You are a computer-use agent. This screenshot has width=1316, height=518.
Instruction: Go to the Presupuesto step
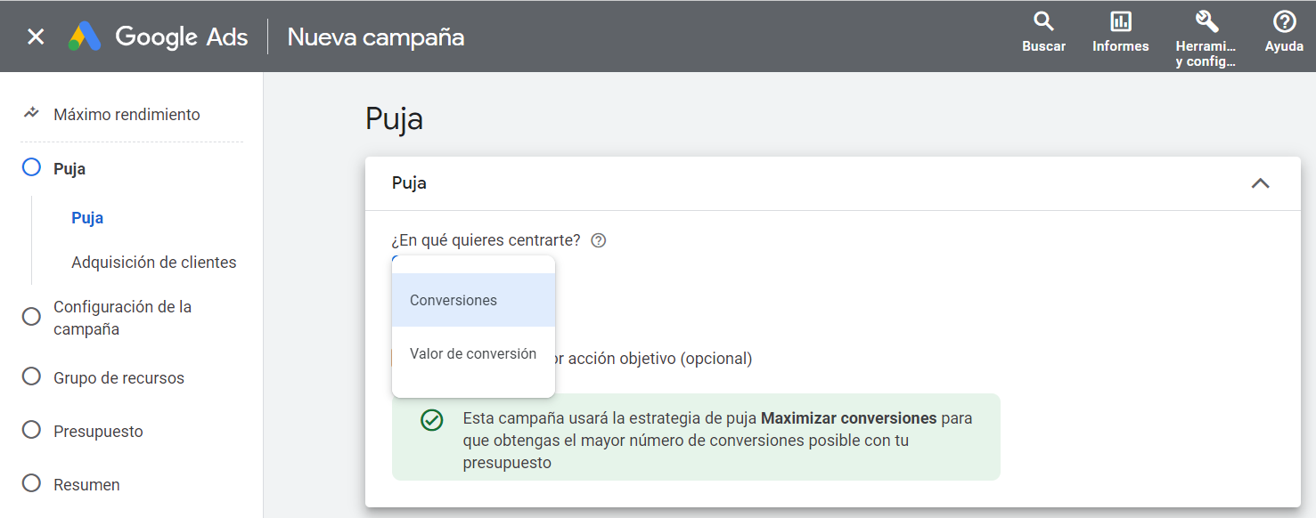point(98,432)
